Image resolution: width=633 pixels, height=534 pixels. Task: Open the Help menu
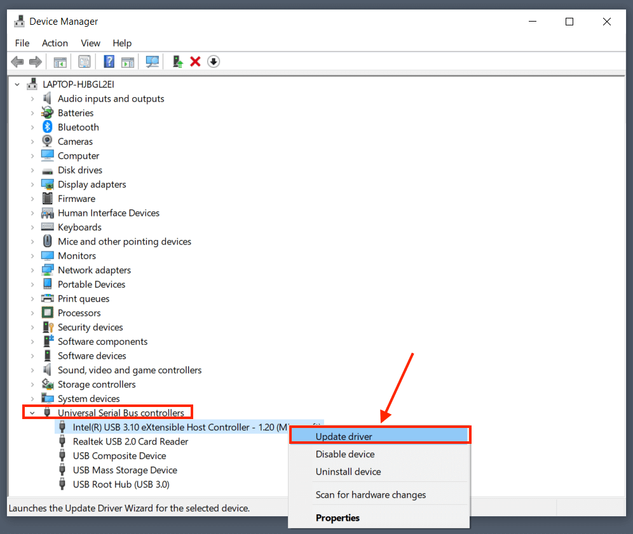[122, 43]
